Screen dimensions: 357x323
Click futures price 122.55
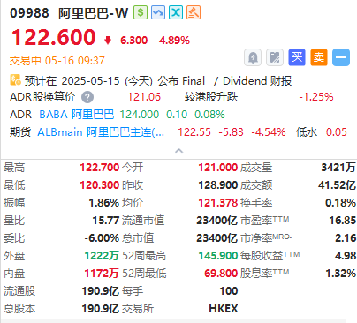click(194, 132)
